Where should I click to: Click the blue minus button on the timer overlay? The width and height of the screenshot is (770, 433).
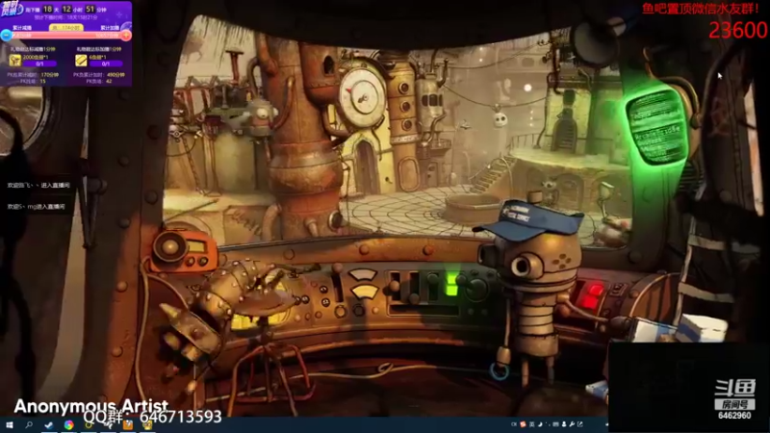pyautogui.click(x=6, y=36)
